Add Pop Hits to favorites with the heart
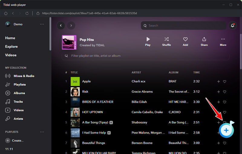This screenshot has width=242, height=154. [185, 42]
